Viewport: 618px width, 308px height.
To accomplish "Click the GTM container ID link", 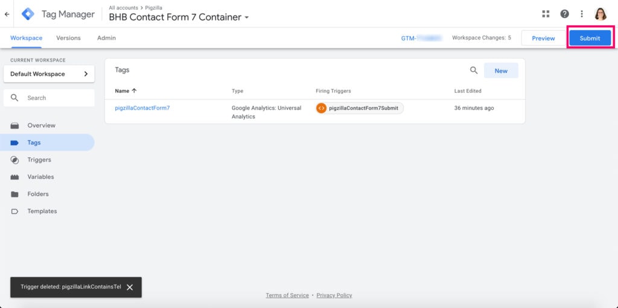I will (x=421, y=38).
